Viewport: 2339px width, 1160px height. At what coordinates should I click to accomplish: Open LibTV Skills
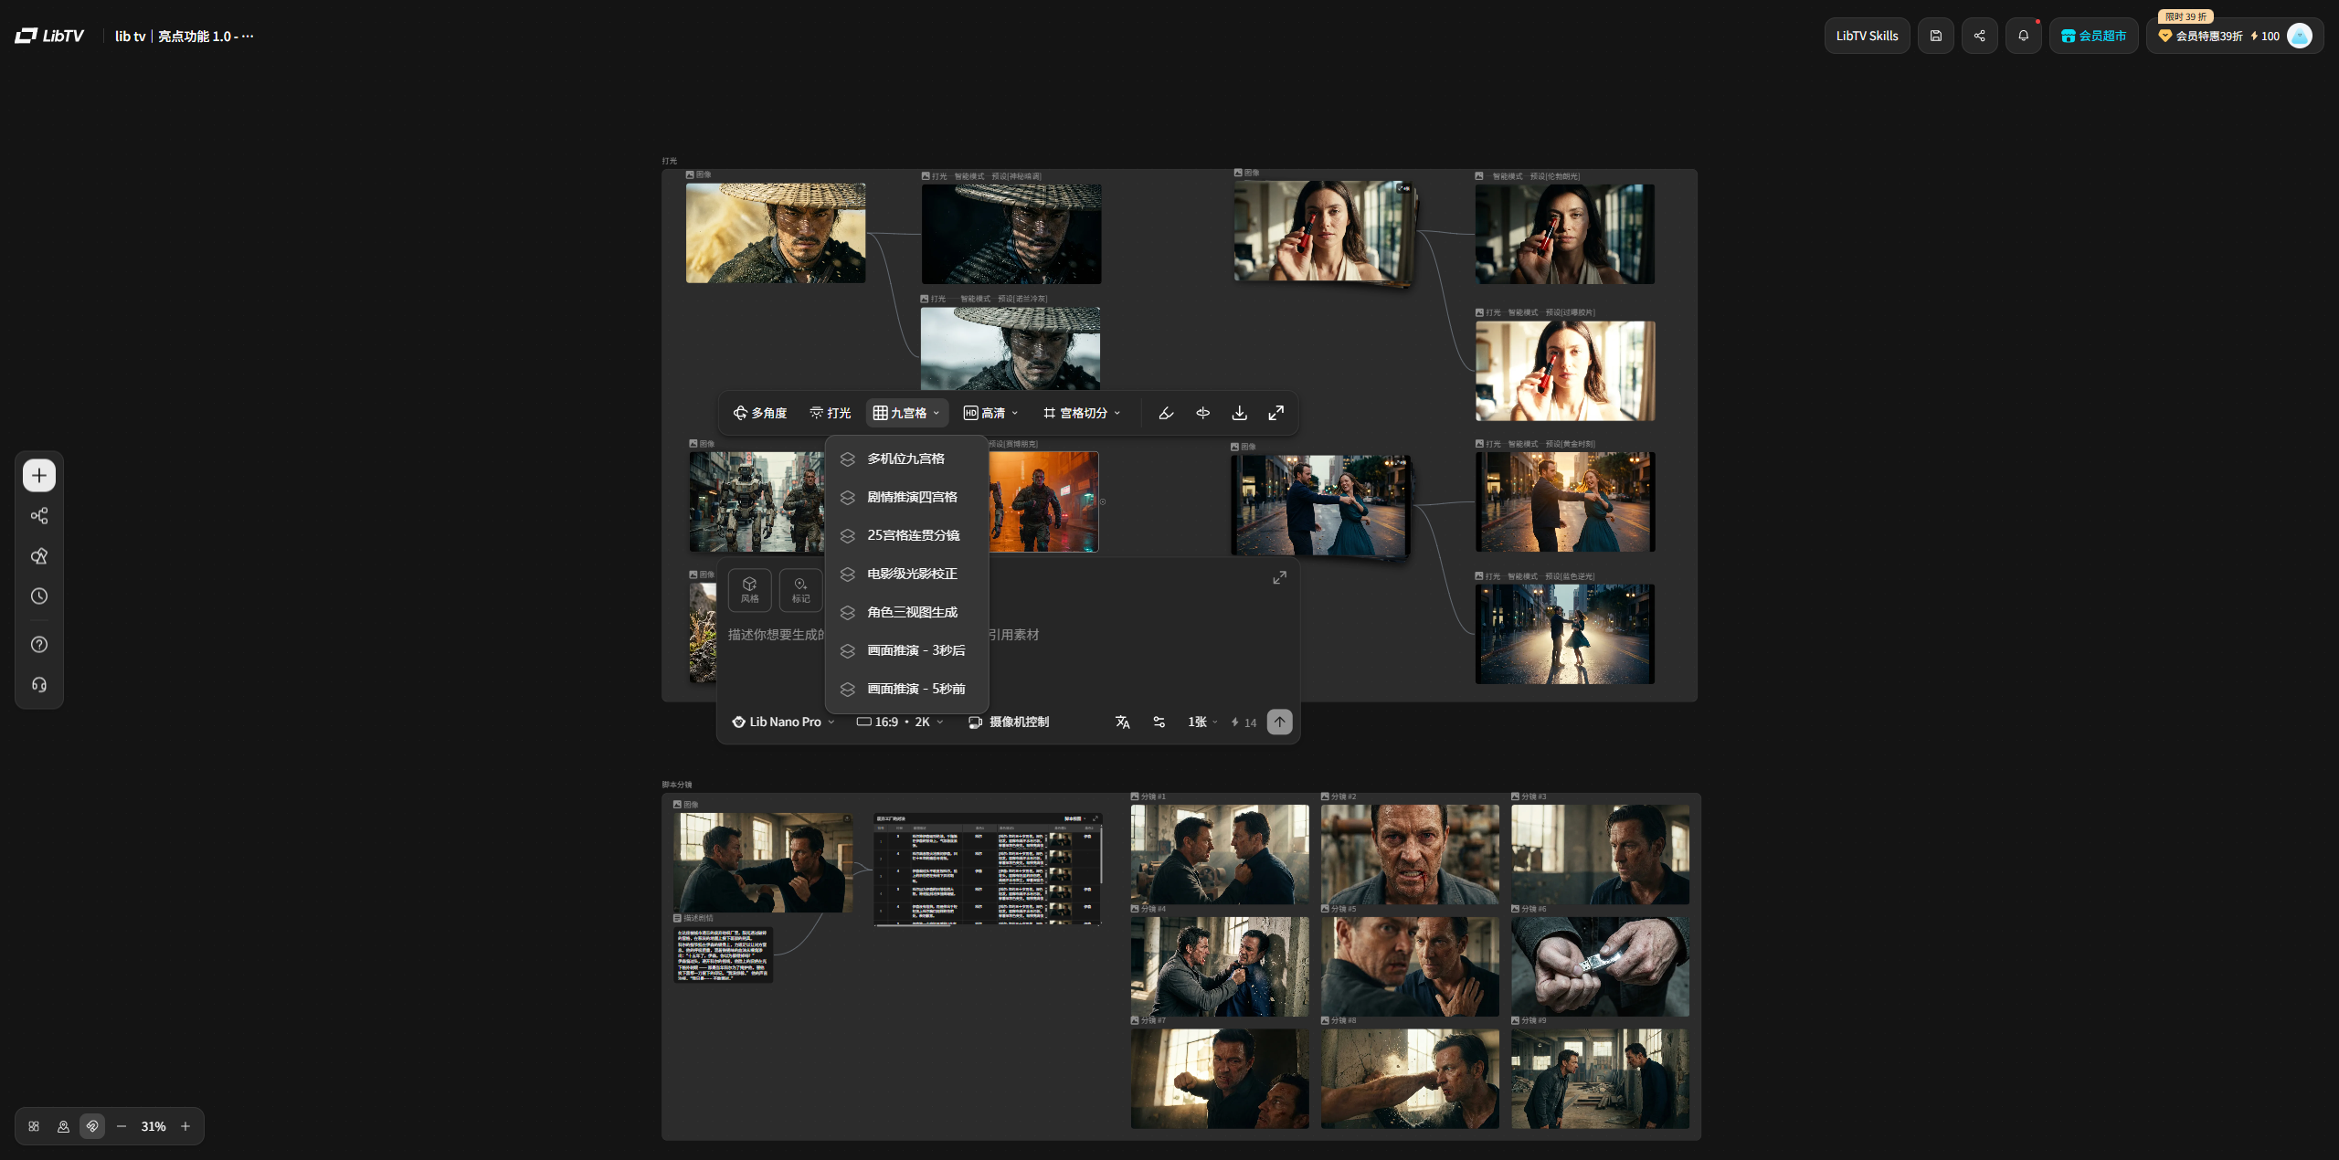[x=1867, y=36]
